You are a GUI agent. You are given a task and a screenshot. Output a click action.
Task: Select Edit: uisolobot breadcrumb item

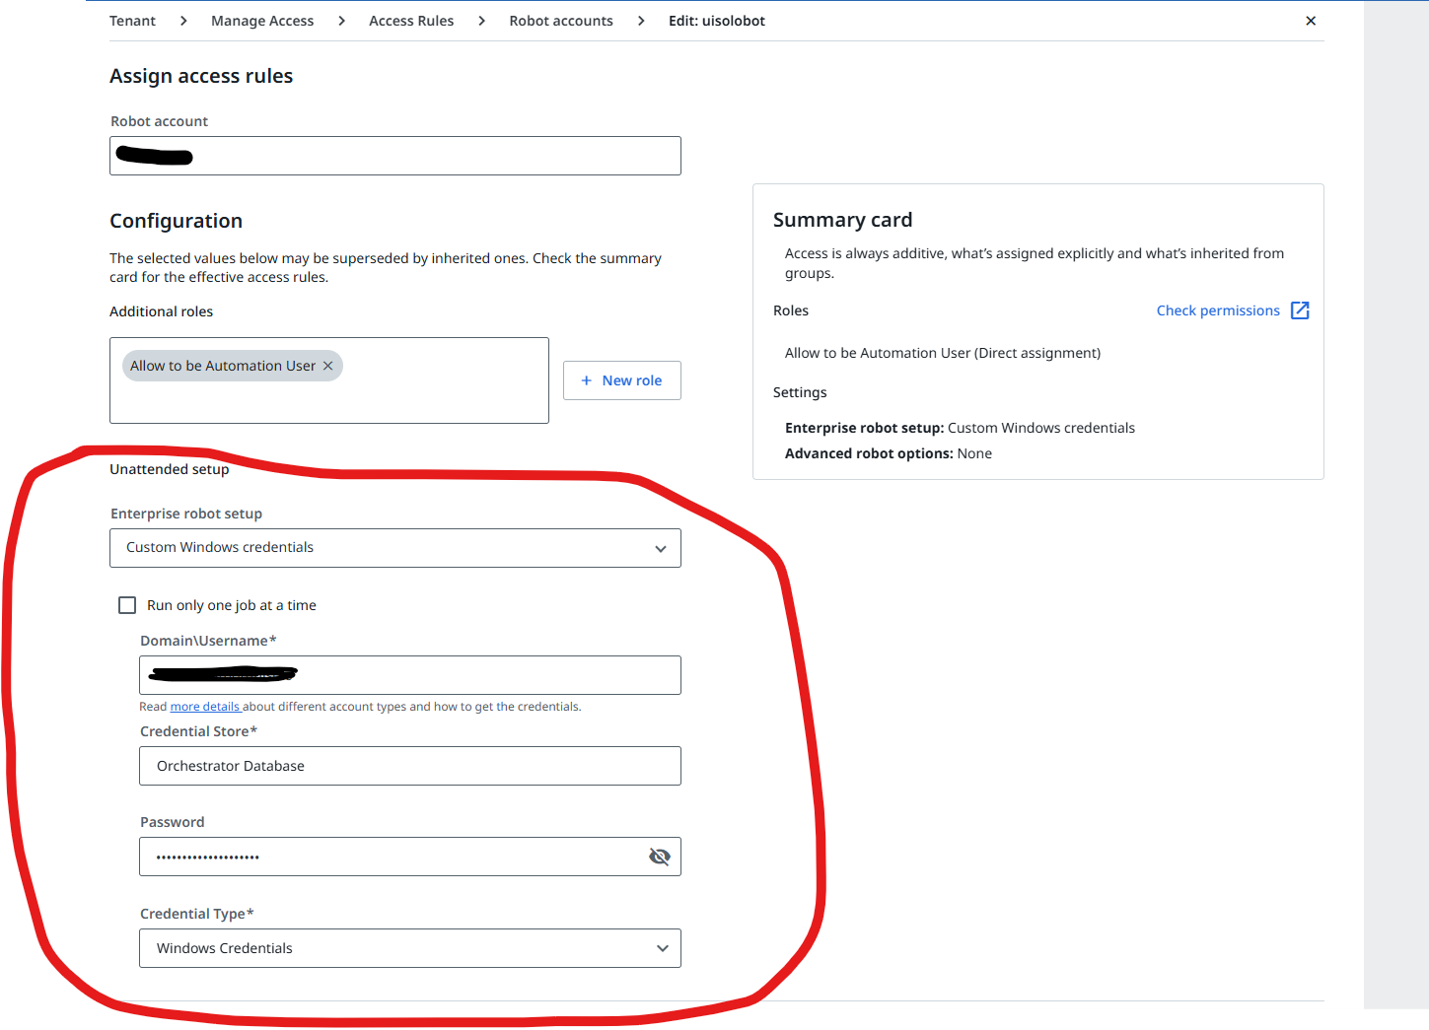717,21
